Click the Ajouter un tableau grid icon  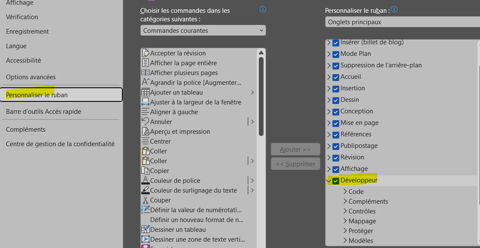coord(145,92)
